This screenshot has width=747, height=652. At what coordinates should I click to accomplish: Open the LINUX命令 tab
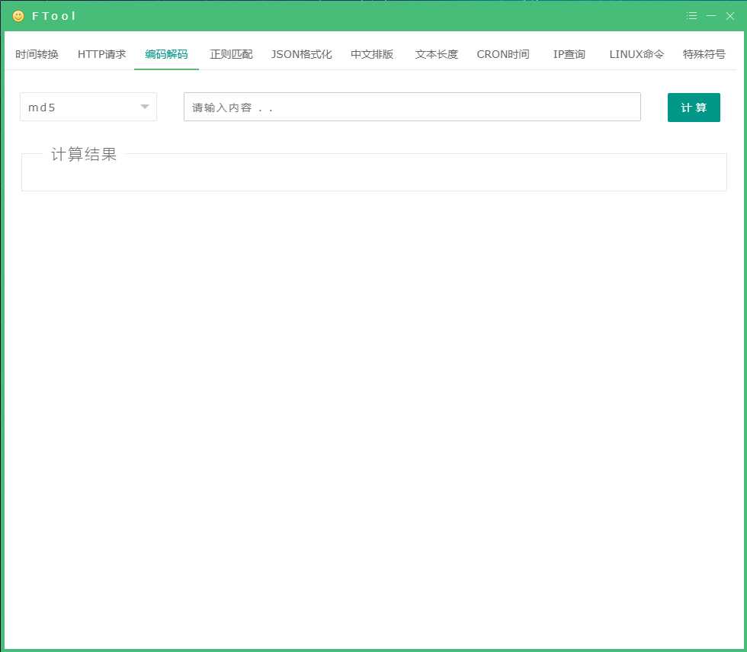click(636, 54)
